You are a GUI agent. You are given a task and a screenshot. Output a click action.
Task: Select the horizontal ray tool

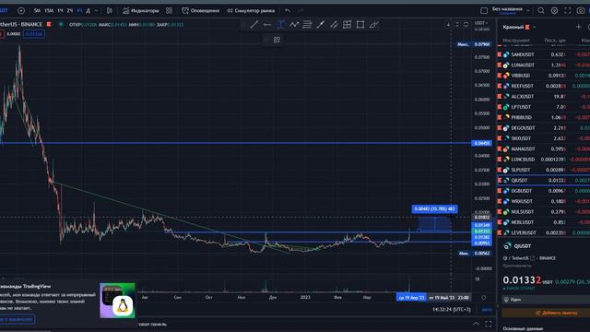(x=267, y=25)
